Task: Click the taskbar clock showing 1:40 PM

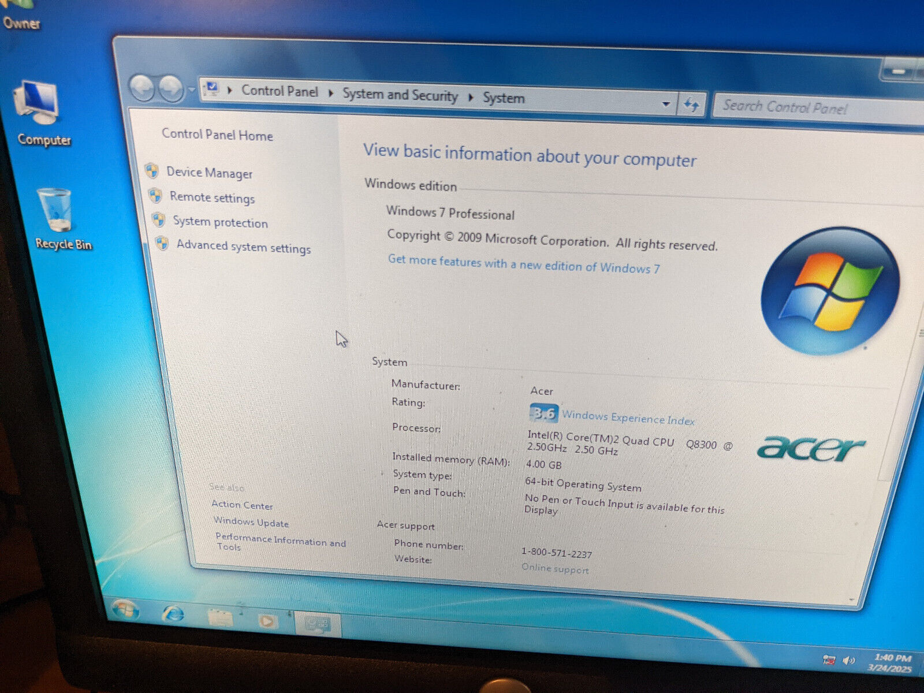Action: pos(891,663)
